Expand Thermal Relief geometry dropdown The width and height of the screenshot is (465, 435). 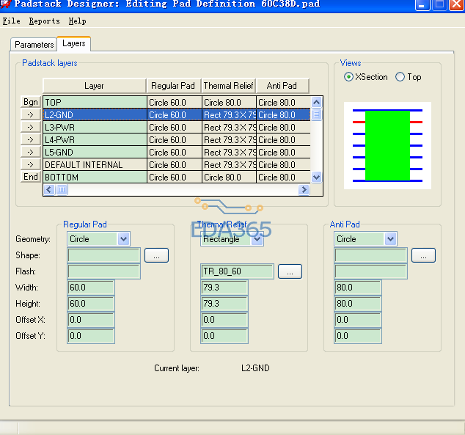click(257, 239)
